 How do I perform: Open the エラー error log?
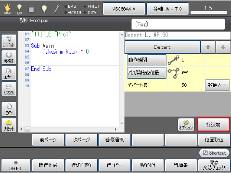[9, 73]
